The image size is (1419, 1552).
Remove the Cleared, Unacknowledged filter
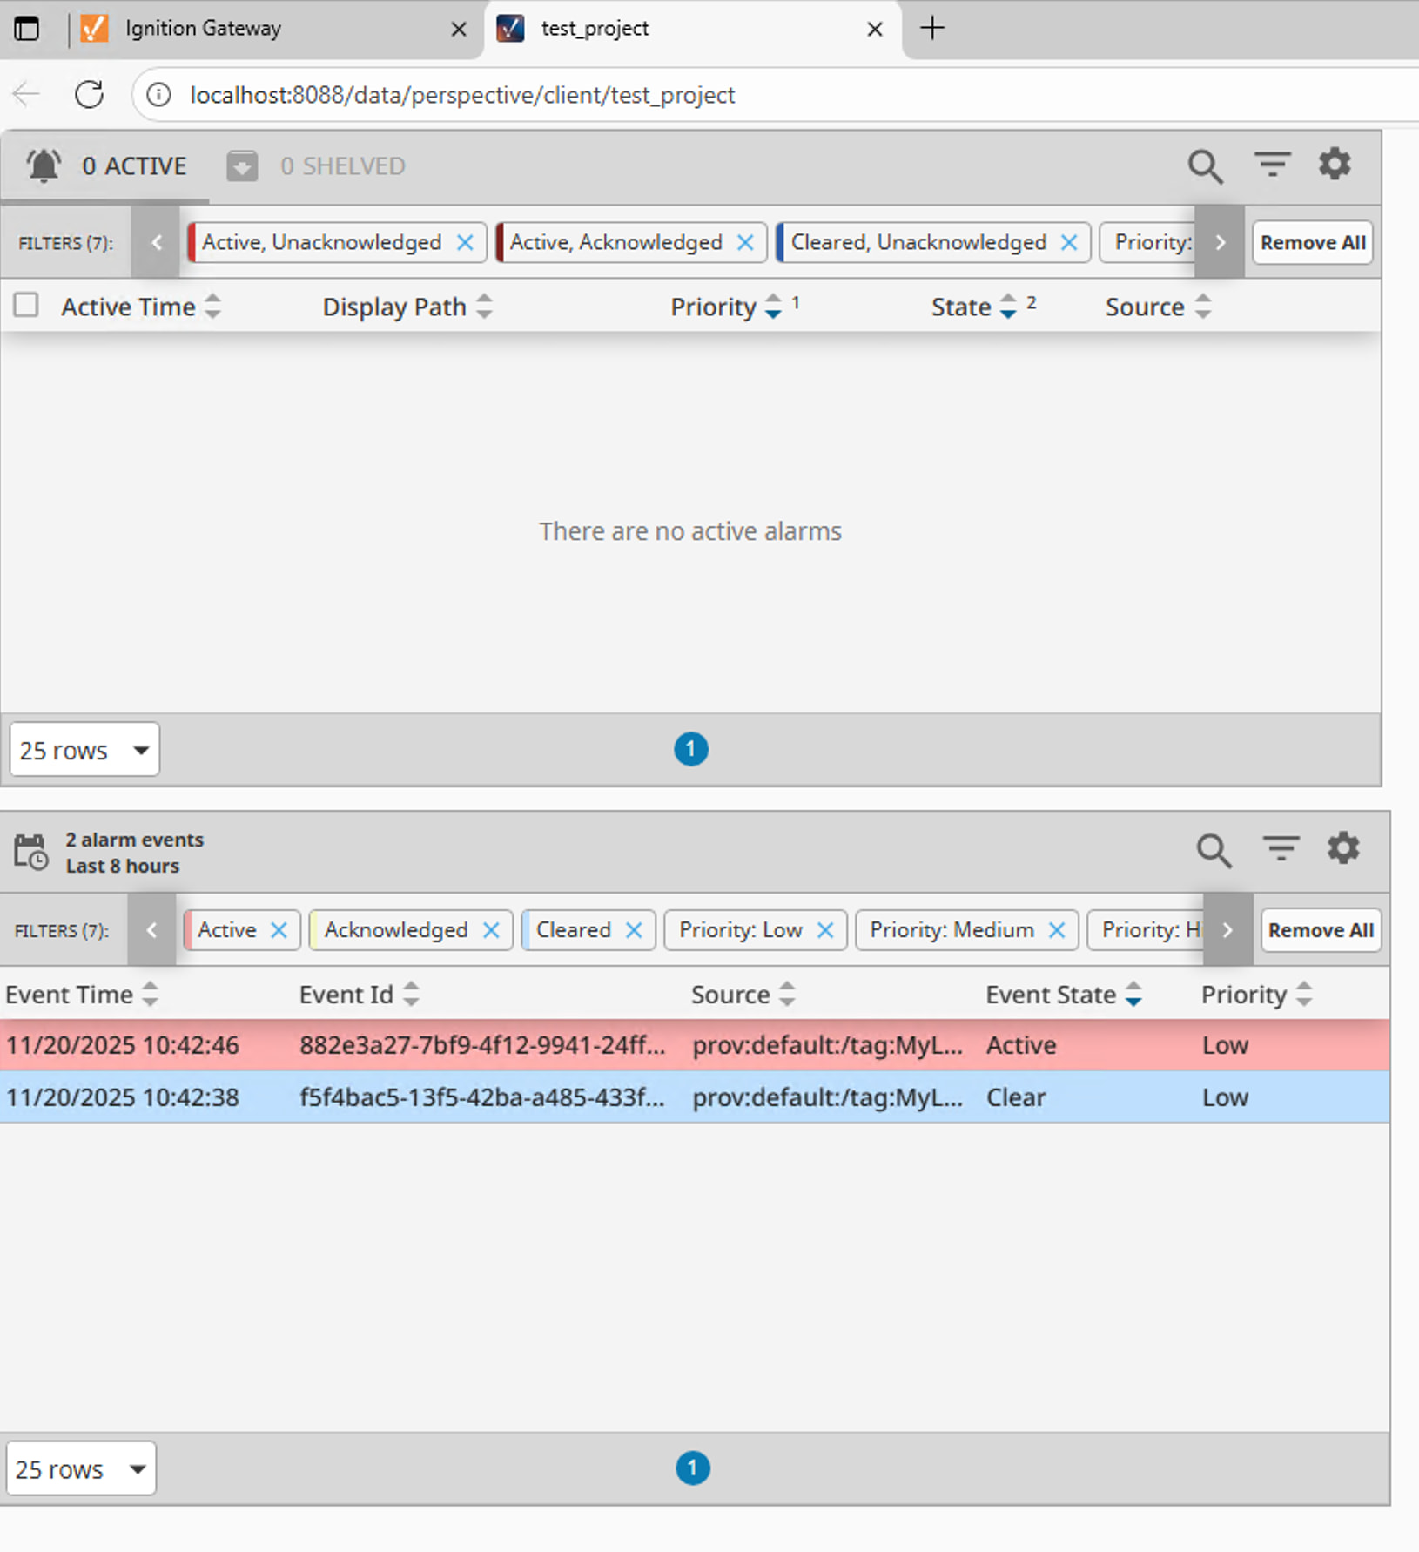click(1069, 242)
